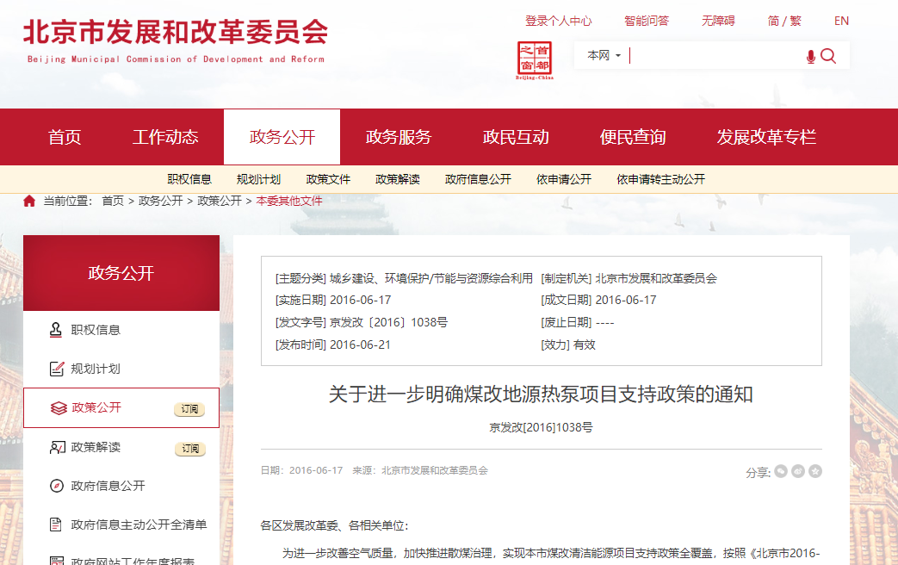Click the magnifier search icon
898x565 pixels.
click(828, 56)
